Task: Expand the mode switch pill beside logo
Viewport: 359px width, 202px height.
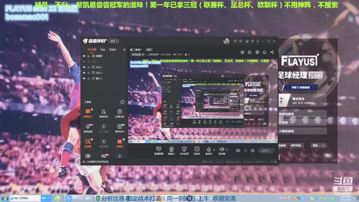Action: tap(114, 41)
